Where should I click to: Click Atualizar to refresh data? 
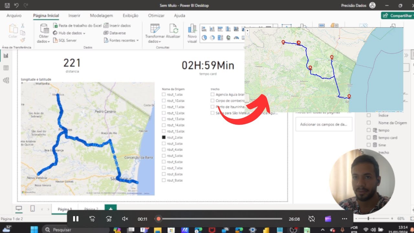point(173,32)
